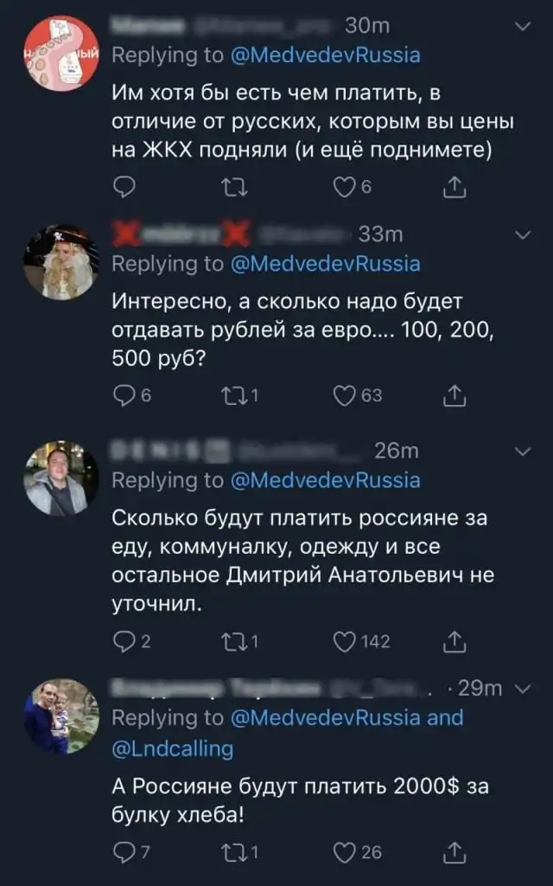Expand options chevron on 26m tweet
Screen dimensions: 553x886
pos(522,452)
